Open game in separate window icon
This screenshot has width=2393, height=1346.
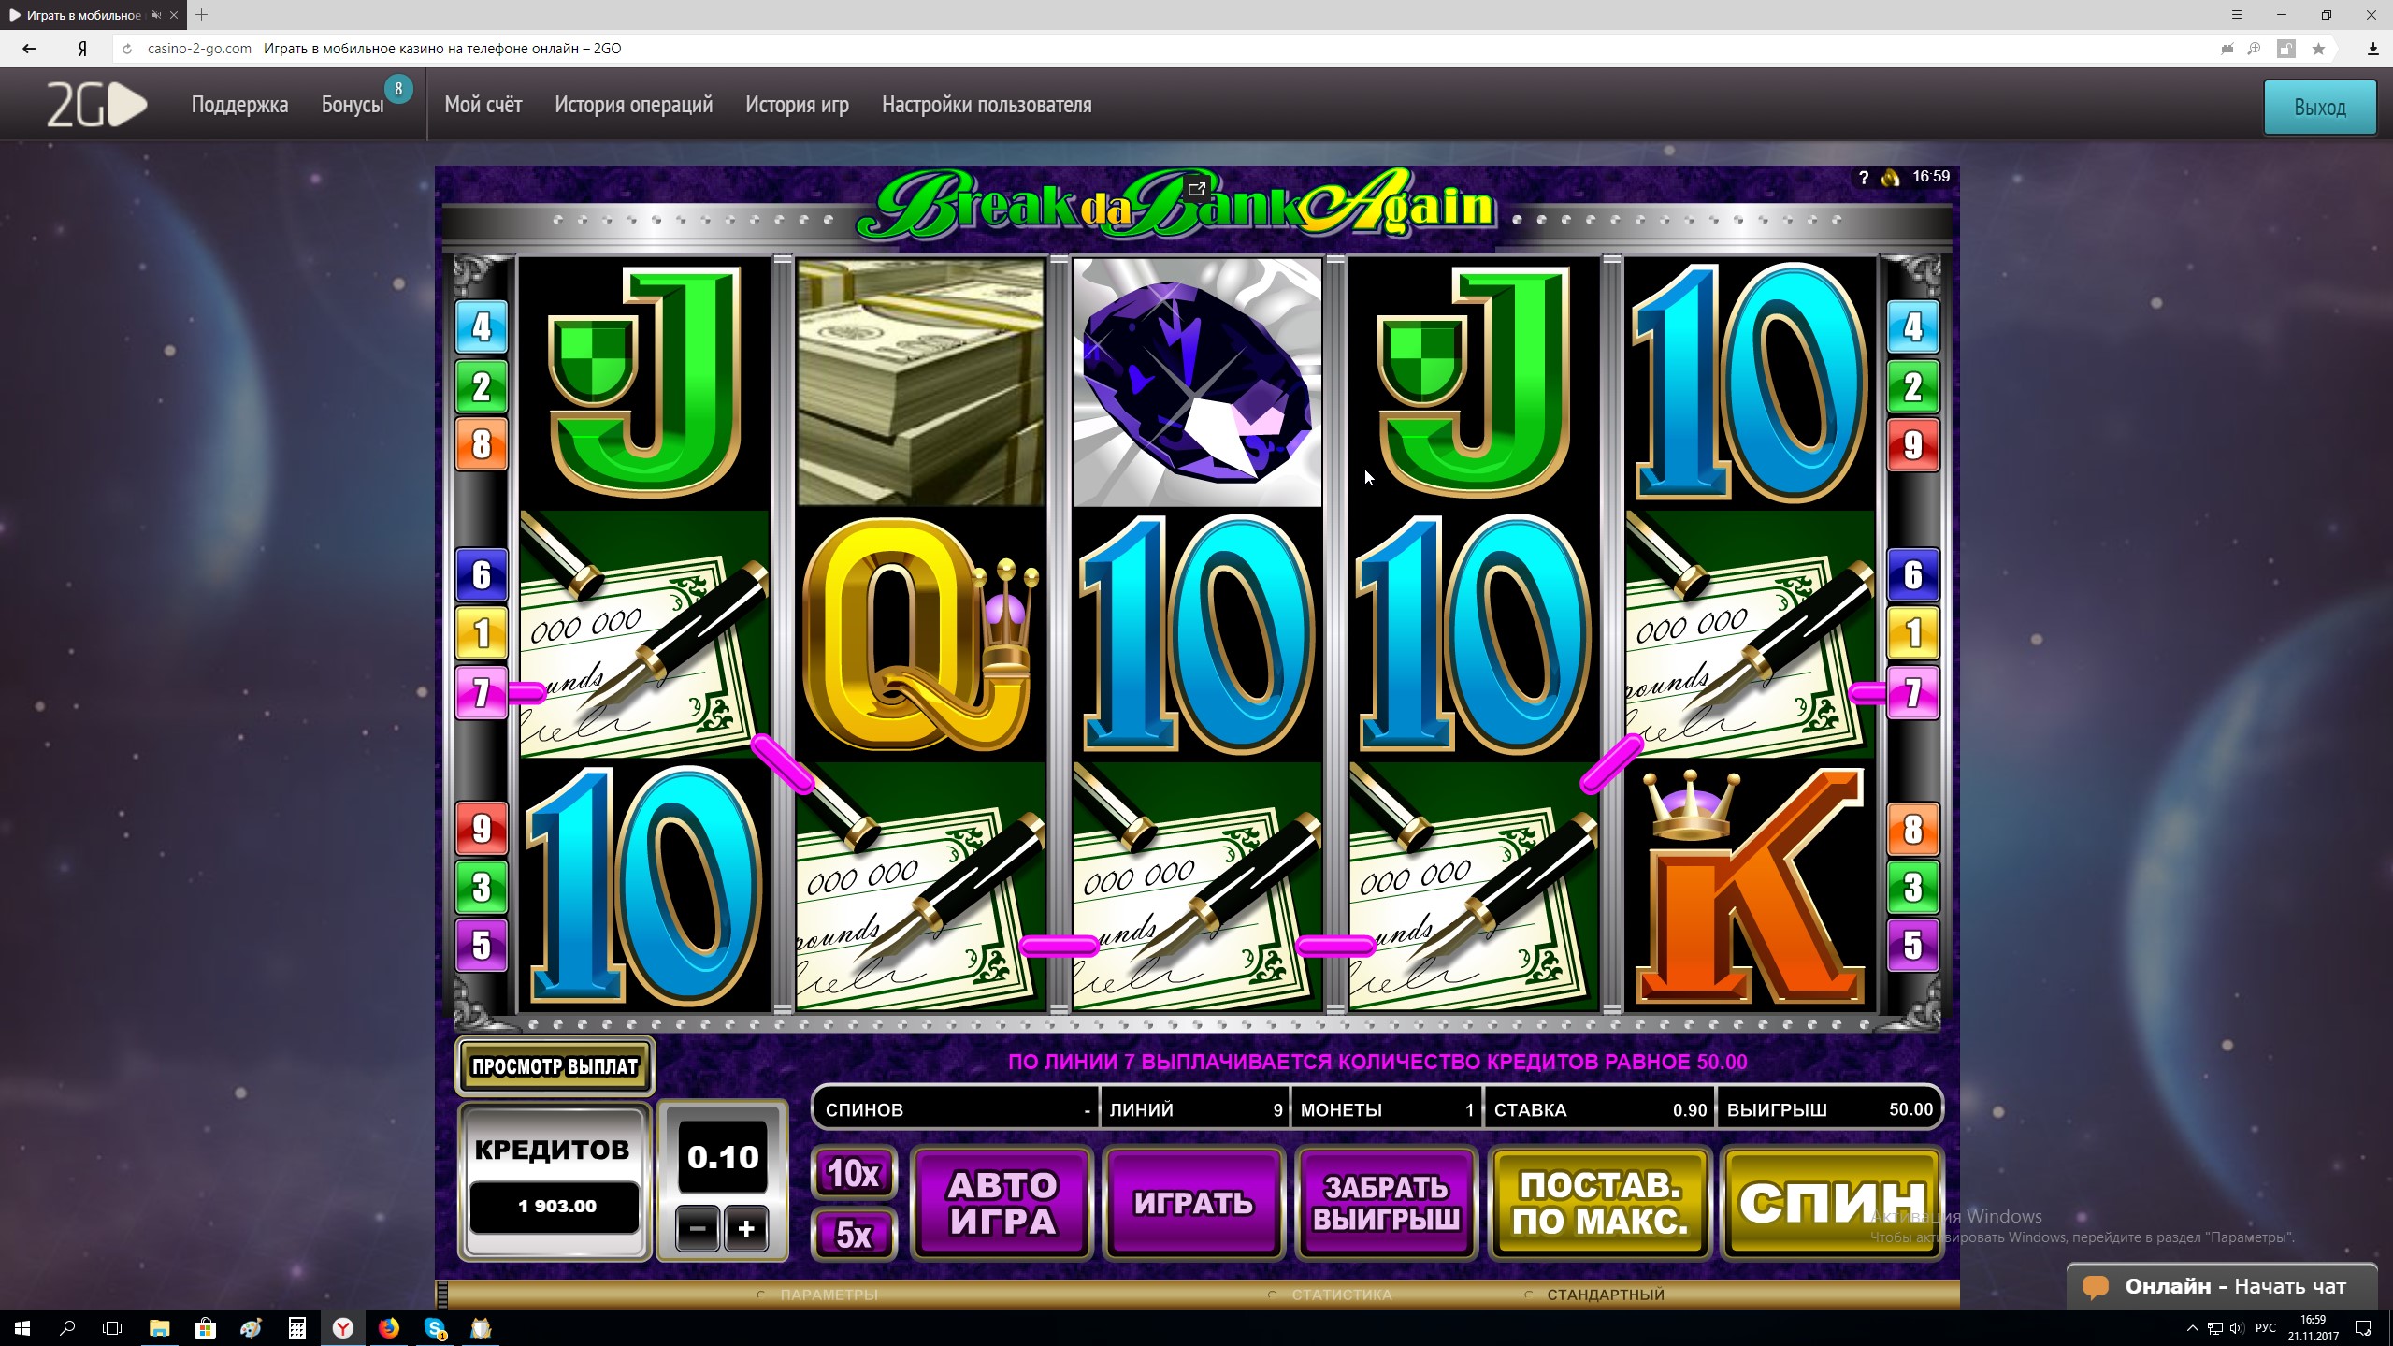click(x=1196, y=189)
